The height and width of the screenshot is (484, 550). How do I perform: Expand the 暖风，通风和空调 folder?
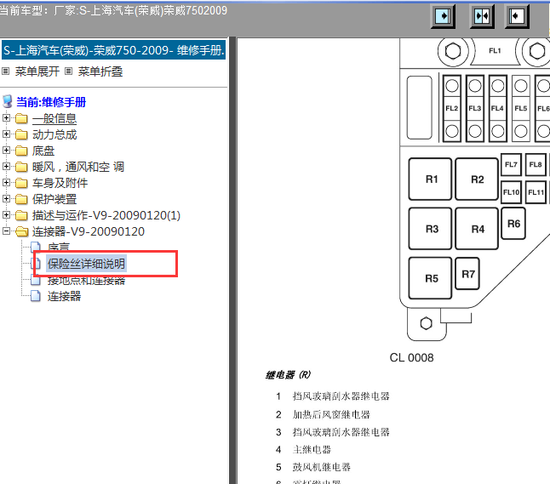[6, 166]
